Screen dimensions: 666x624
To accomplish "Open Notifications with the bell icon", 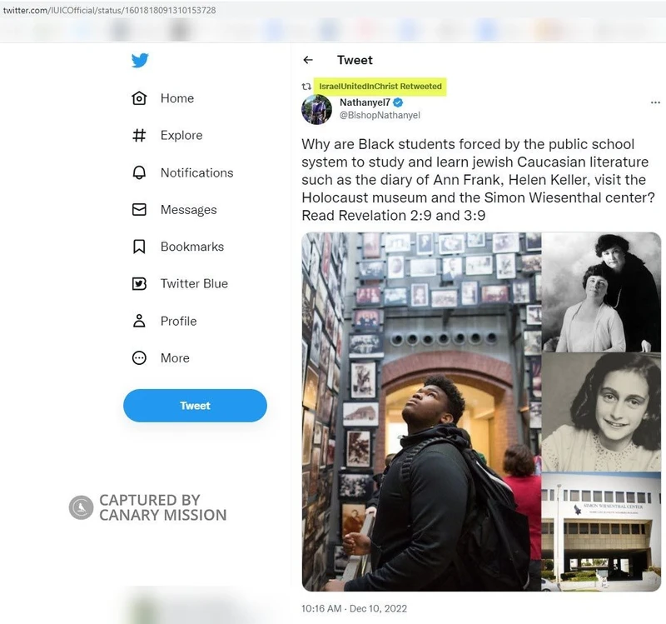I will coord(141,172).
